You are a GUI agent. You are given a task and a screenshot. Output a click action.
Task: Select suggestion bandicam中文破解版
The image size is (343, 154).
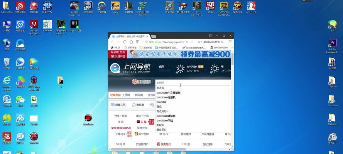[169, 93]
